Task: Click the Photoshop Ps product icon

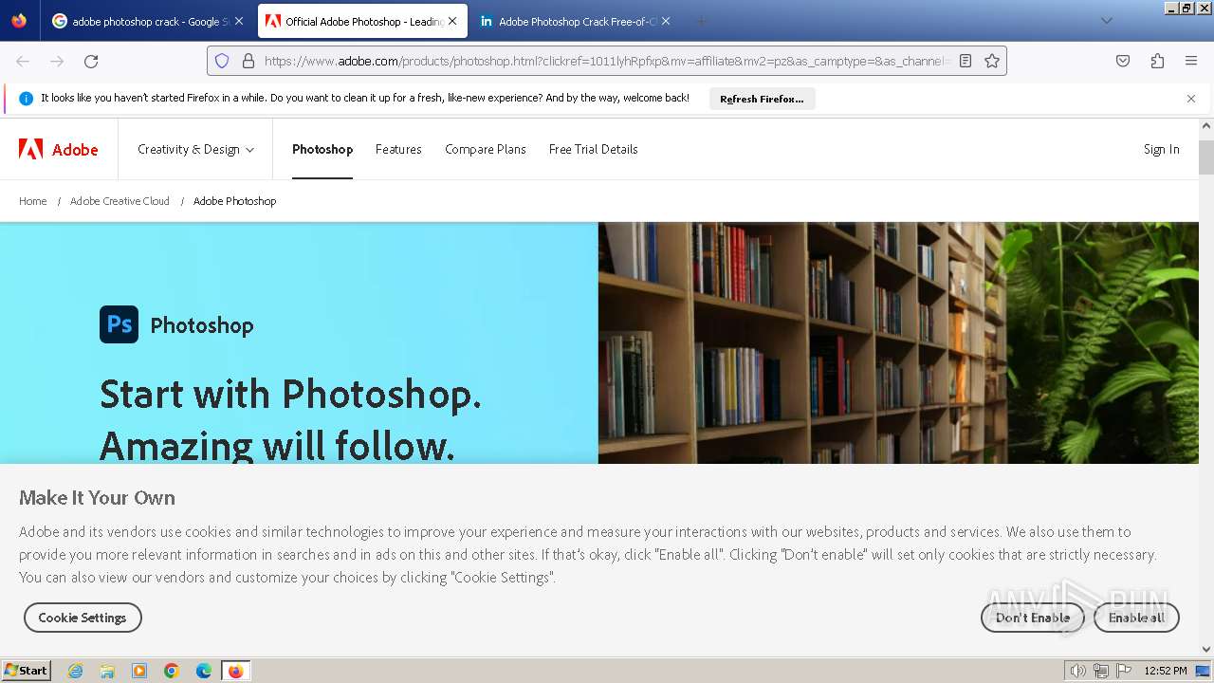Action: coord(119,324)
